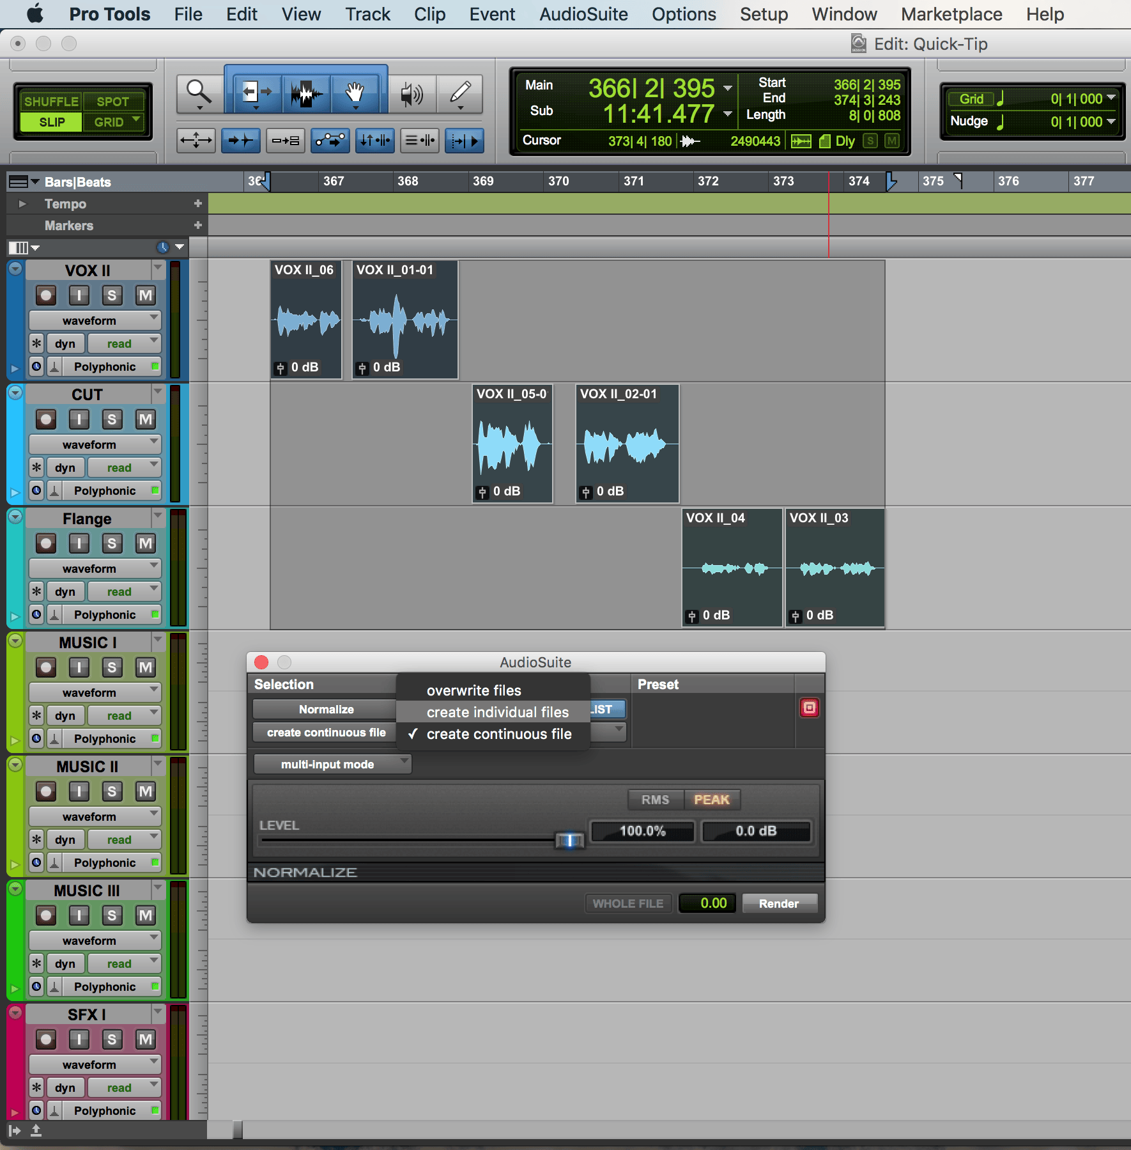
Task: Click the red AudioSuite target icon
Action: coord(809,708)
